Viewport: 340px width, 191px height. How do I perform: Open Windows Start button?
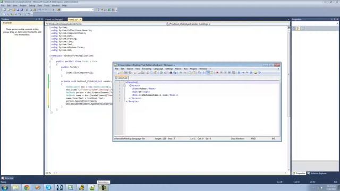click(x=5, y=187)
